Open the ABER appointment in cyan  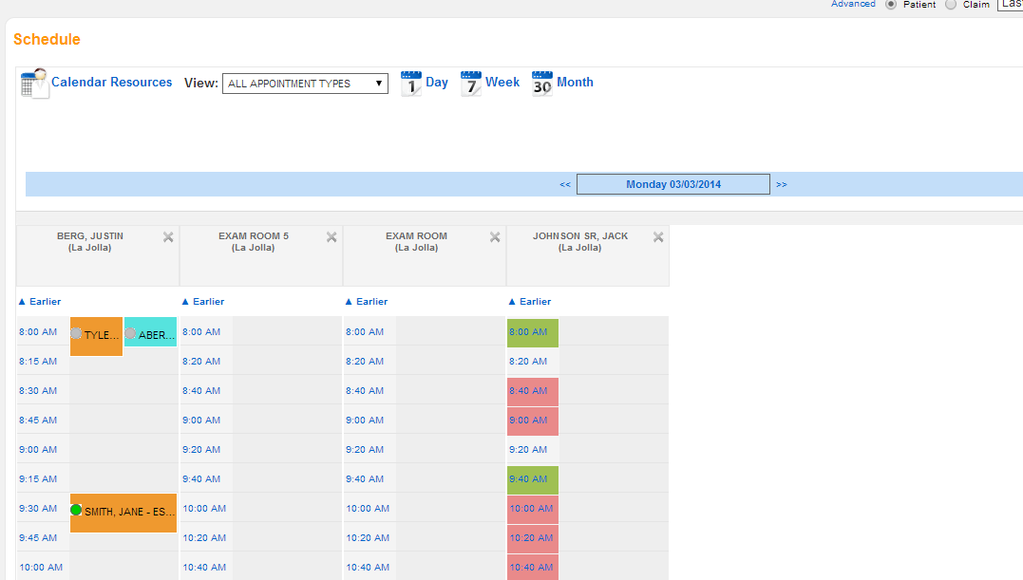click(x=150, y=335)
